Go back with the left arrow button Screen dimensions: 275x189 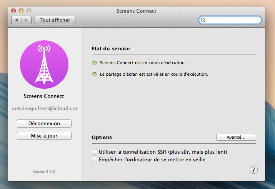[x=16, y=20]
